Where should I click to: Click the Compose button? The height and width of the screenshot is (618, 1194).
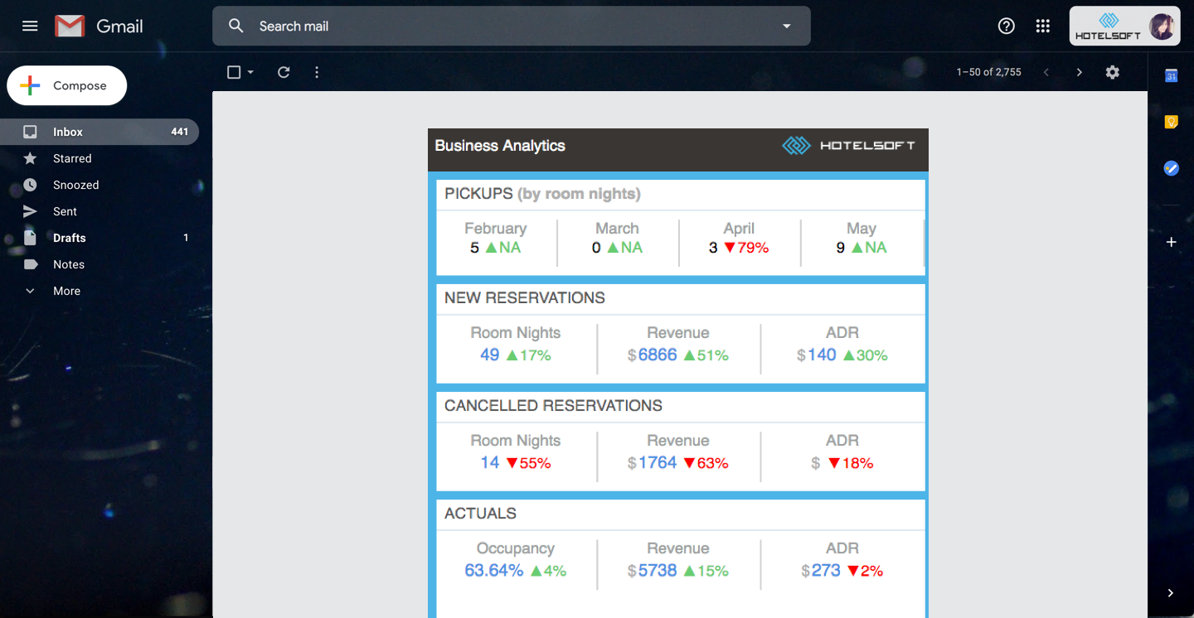pyautogui.click(x=67, y=85)
